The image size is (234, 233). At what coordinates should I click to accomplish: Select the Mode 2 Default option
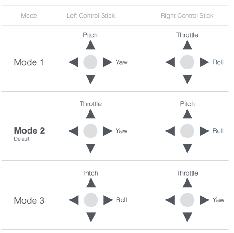pos(29,134)
